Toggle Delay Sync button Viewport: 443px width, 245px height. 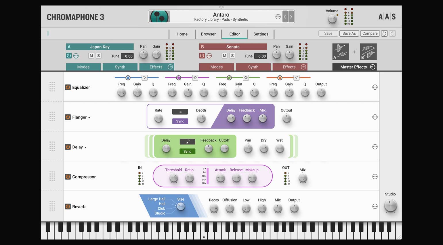[187, 151]
